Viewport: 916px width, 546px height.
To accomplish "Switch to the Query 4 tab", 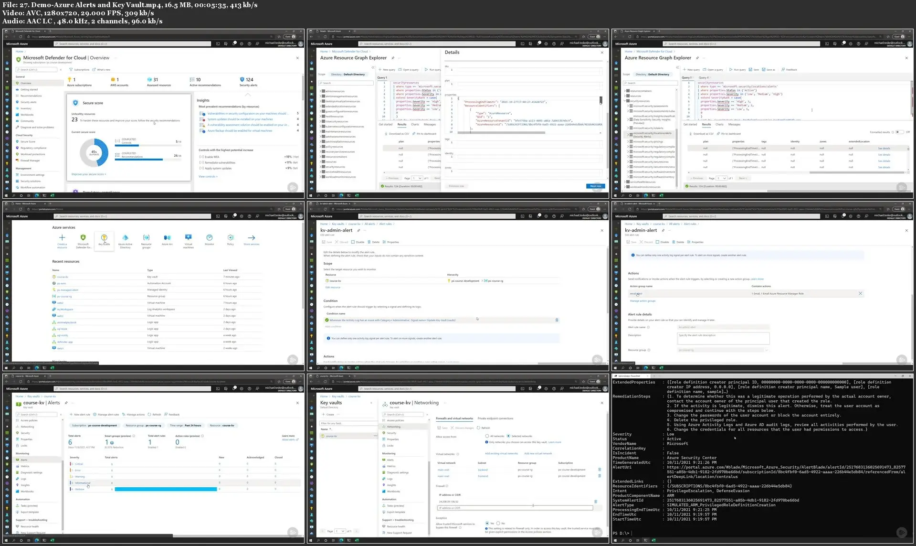I will [704, 77].
